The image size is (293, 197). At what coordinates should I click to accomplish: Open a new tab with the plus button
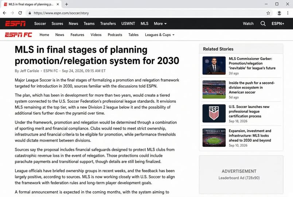67,4
